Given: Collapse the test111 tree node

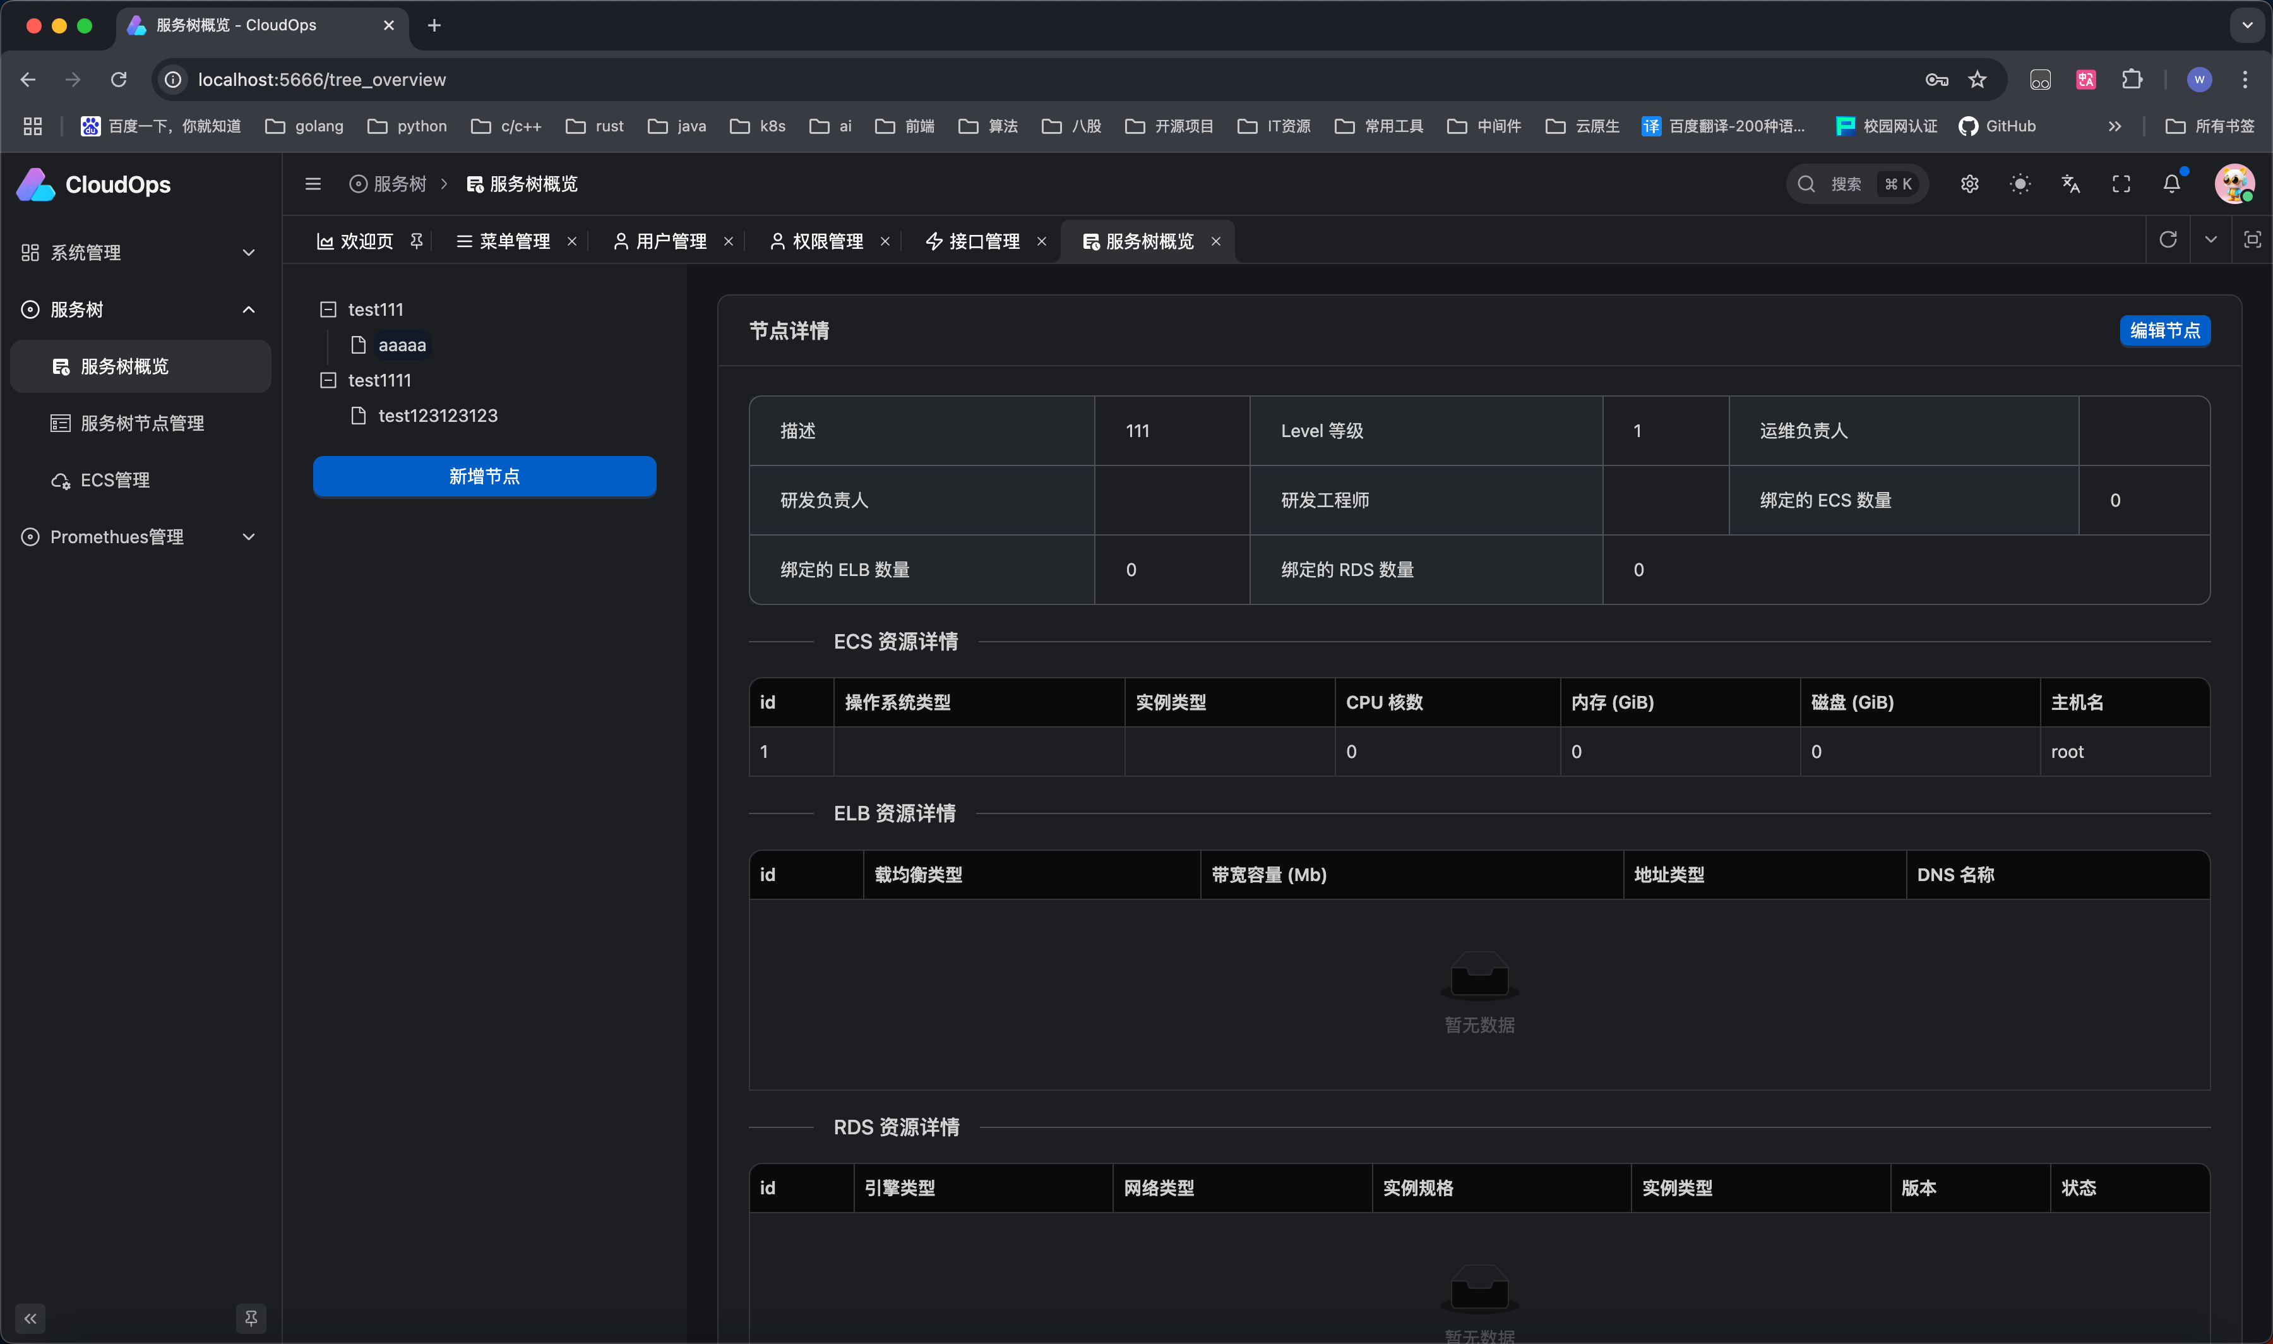Looking at the screenshot, I should click(328, 309).
